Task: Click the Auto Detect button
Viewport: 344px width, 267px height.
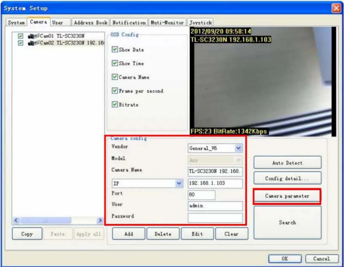Action: tap(287, 163)
